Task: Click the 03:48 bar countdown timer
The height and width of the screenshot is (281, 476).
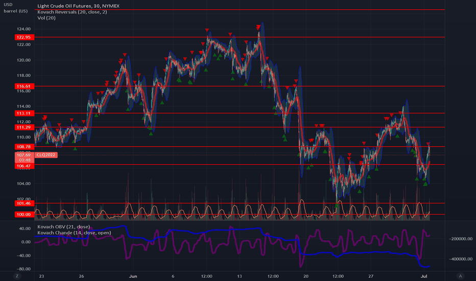Action: tap(25, 160)
